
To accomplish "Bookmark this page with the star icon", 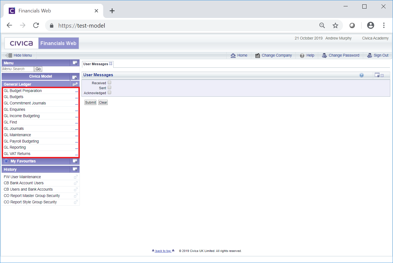I will pyautogui.click(x=335, y=26).
